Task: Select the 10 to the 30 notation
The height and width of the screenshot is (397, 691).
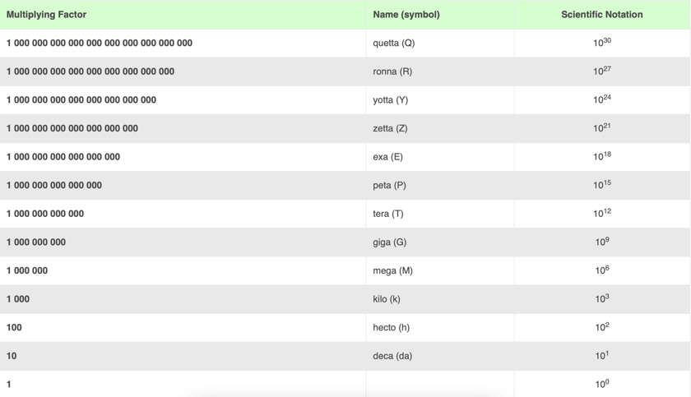Action: tap(602, 42)
